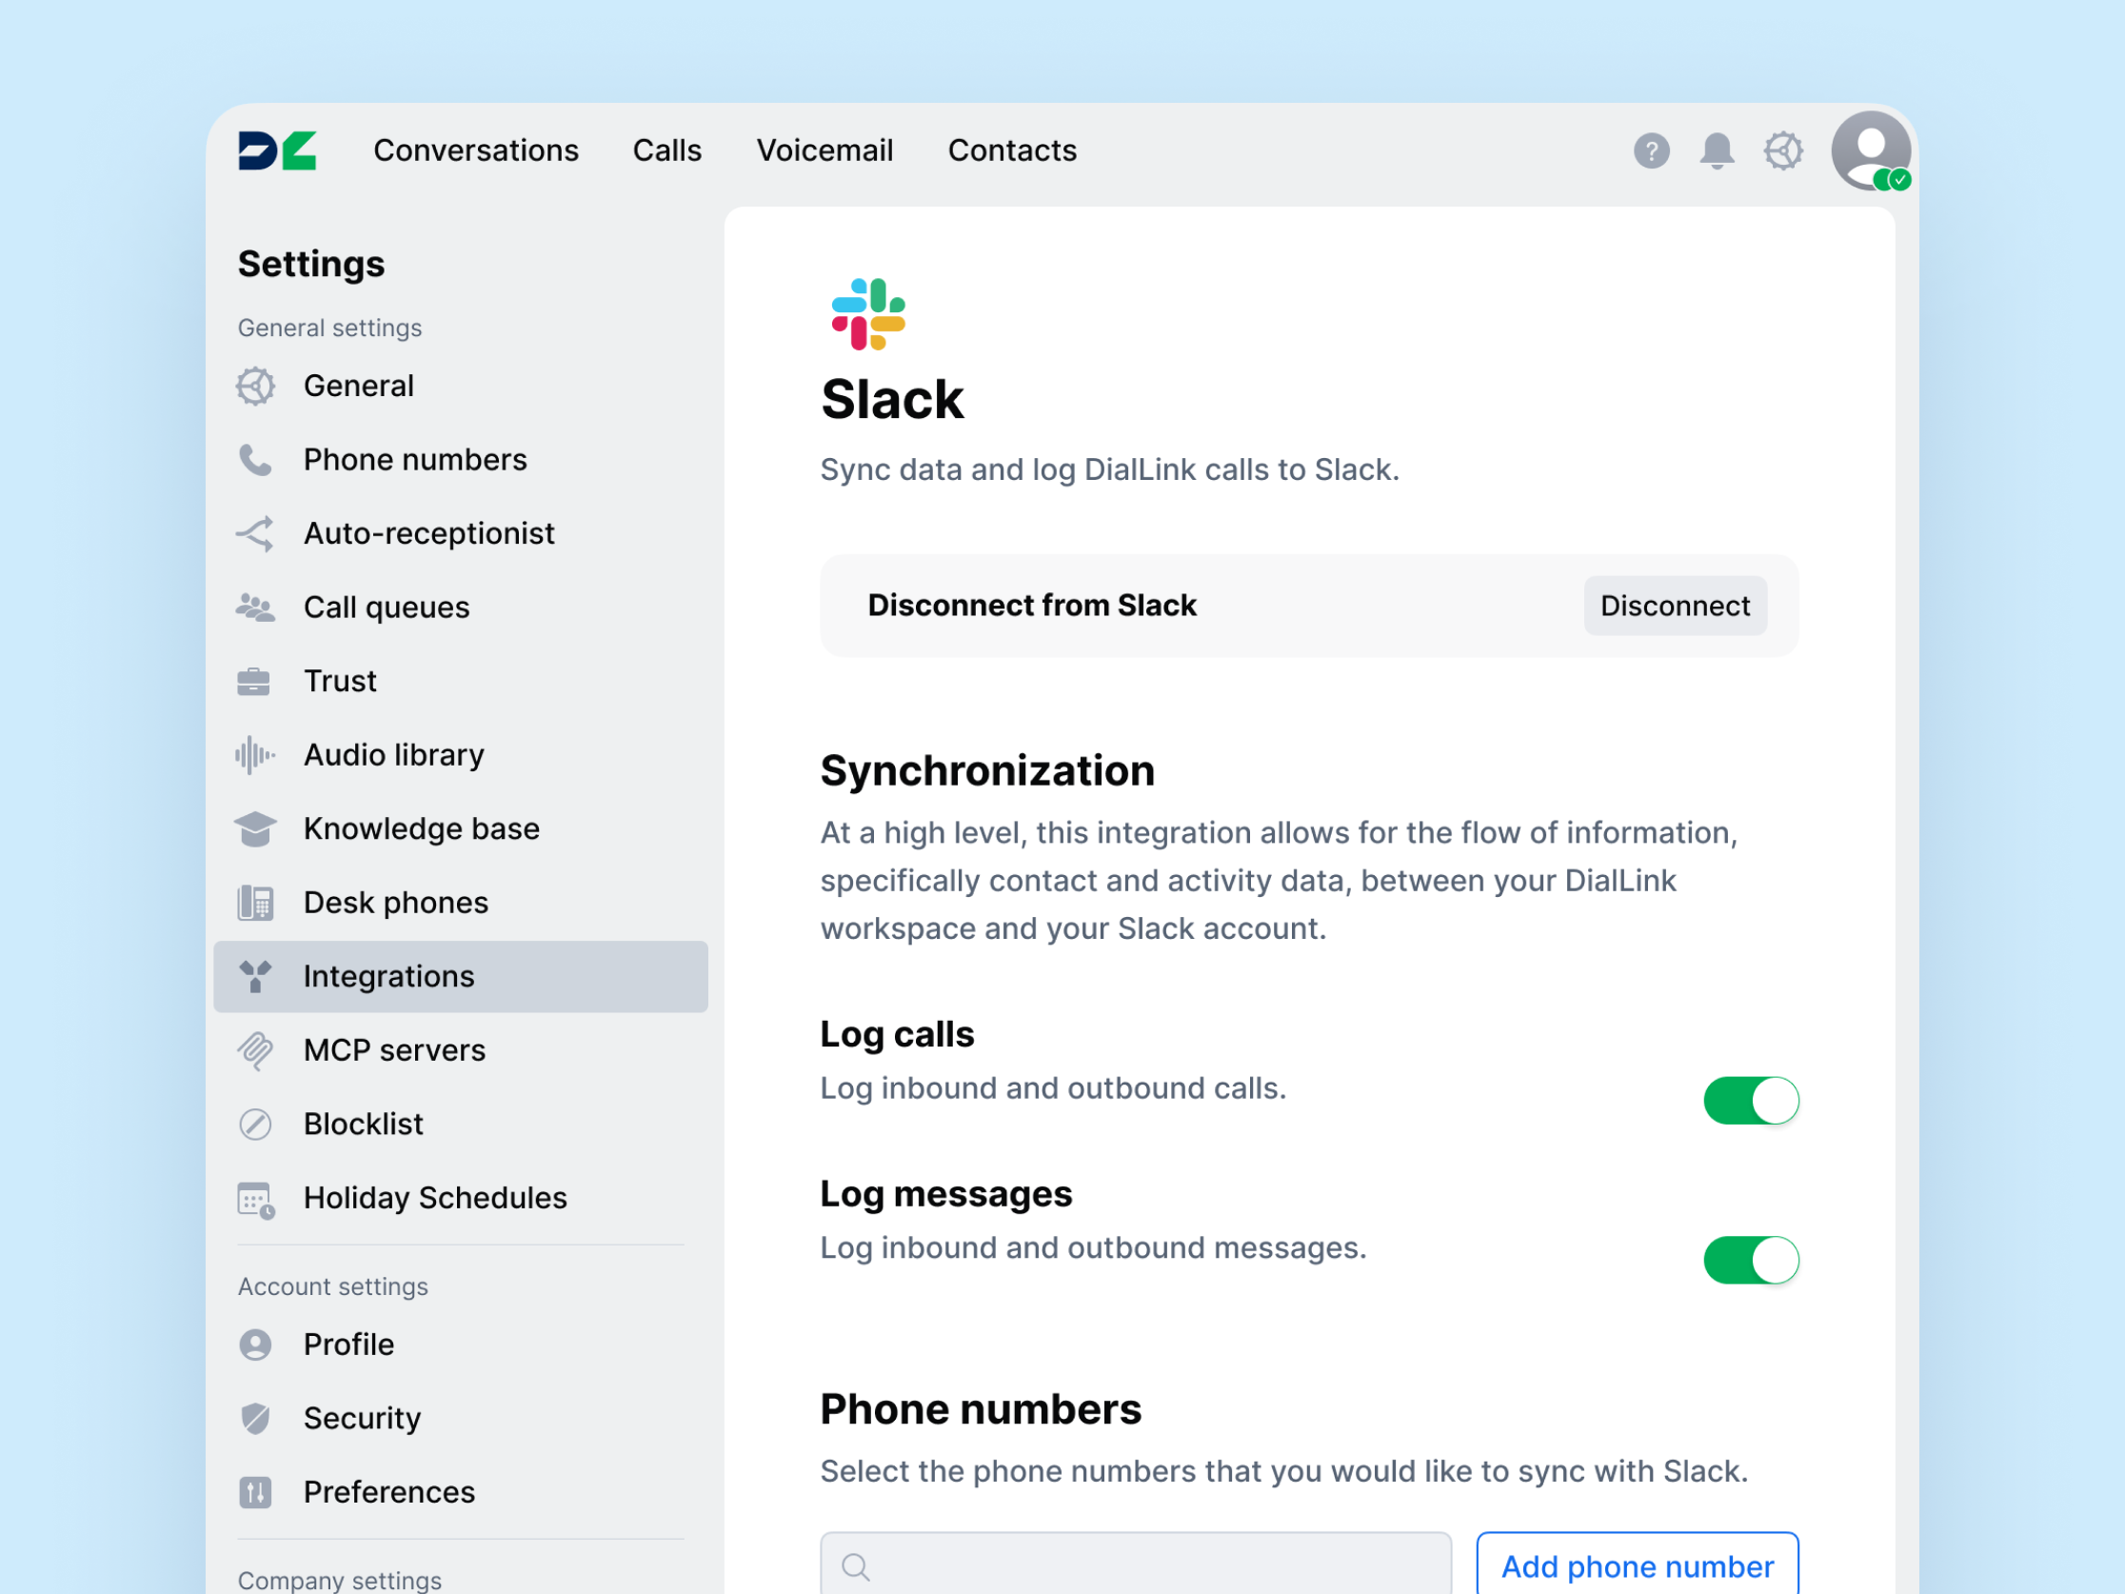The width and height of the screenshot is (2125, 1594).
Task: Open notifications bell icon
Action: pos(1716,150)
